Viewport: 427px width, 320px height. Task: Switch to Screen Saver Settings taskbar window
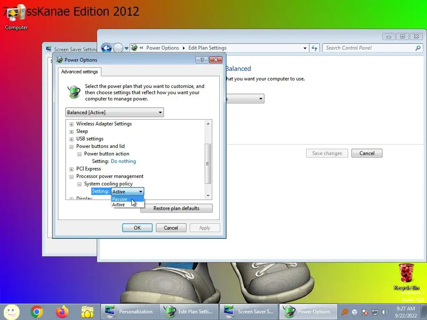(249, 312)
